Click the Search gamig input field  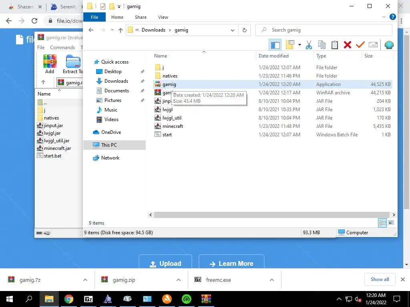click(324, 30)
